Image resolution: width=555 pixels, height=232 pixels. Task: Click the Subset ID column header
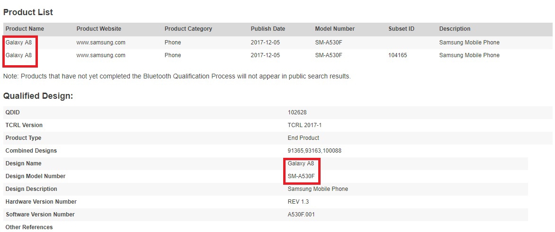(401, 29)
